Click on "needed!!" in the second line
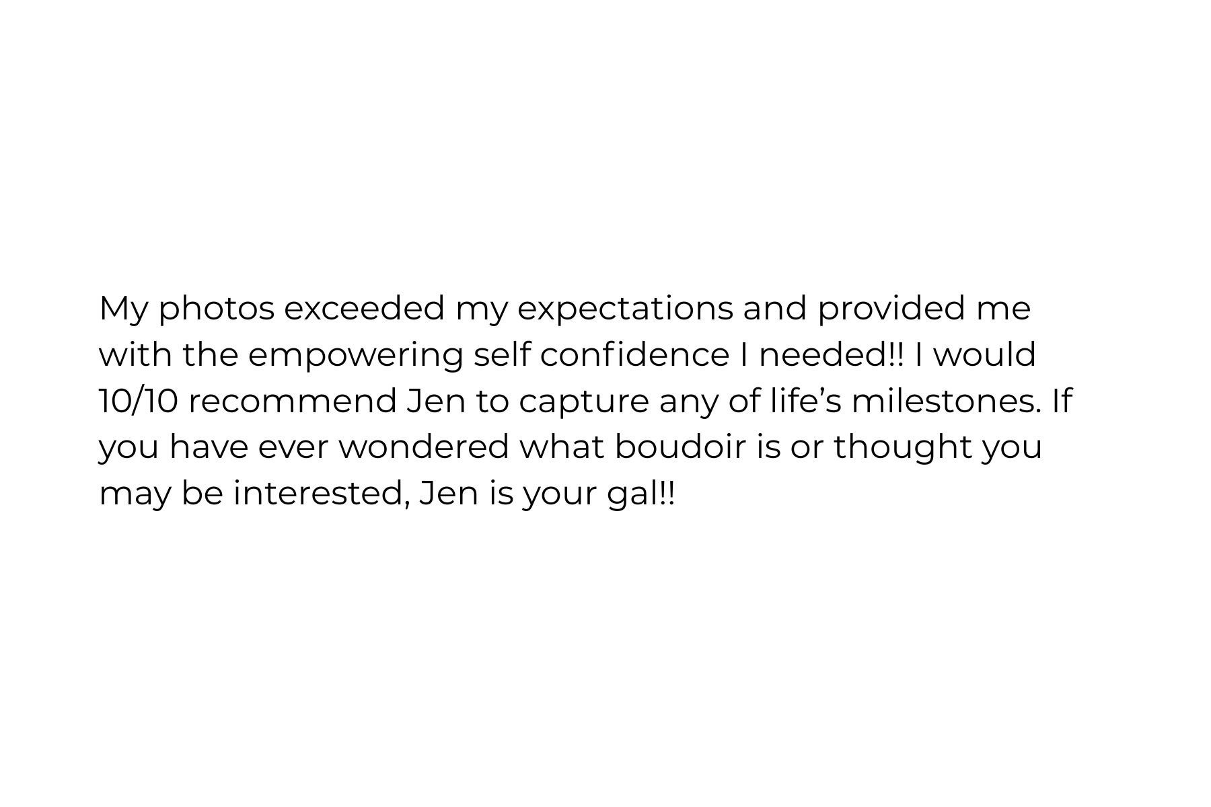1211x807 pixels. [x=832, y=354]
